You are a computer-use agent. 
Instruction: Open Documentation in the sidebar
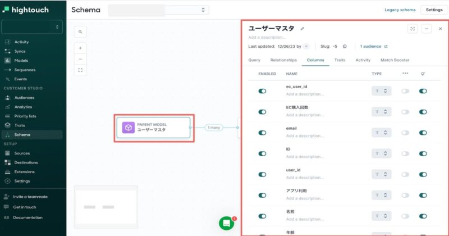tap(28, 217)
